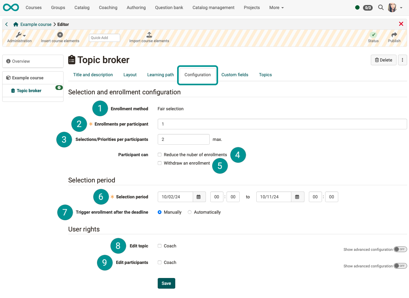Click the Quick-Add input field
This screenshot has height=298, width=409.
pos(105,38)
